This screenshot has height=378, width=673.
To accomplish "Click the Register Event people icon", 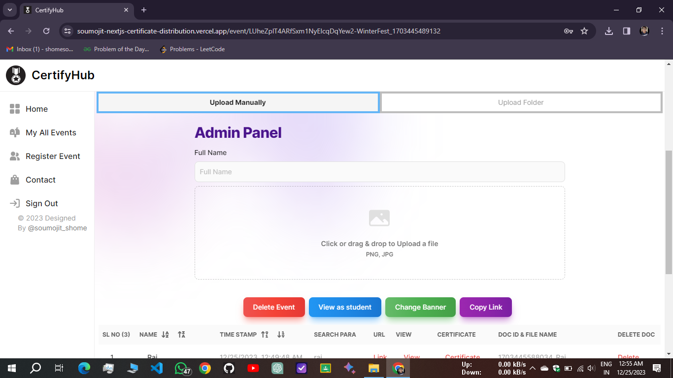I will click(15, 156).
